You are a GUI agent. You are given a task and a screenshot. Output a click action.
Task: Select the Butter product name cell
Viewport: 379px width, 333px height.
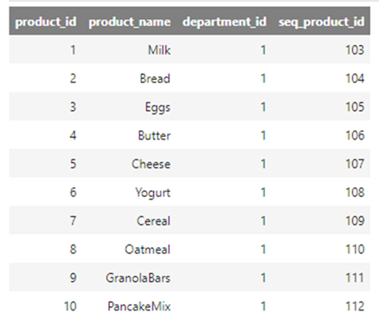click(154, 135)
